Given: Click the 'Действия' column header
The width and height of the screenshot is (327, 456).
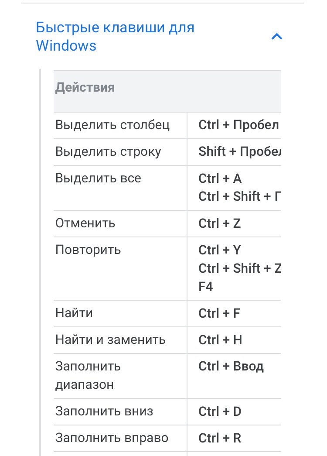Looking at the screenshot, I should 85,87.
